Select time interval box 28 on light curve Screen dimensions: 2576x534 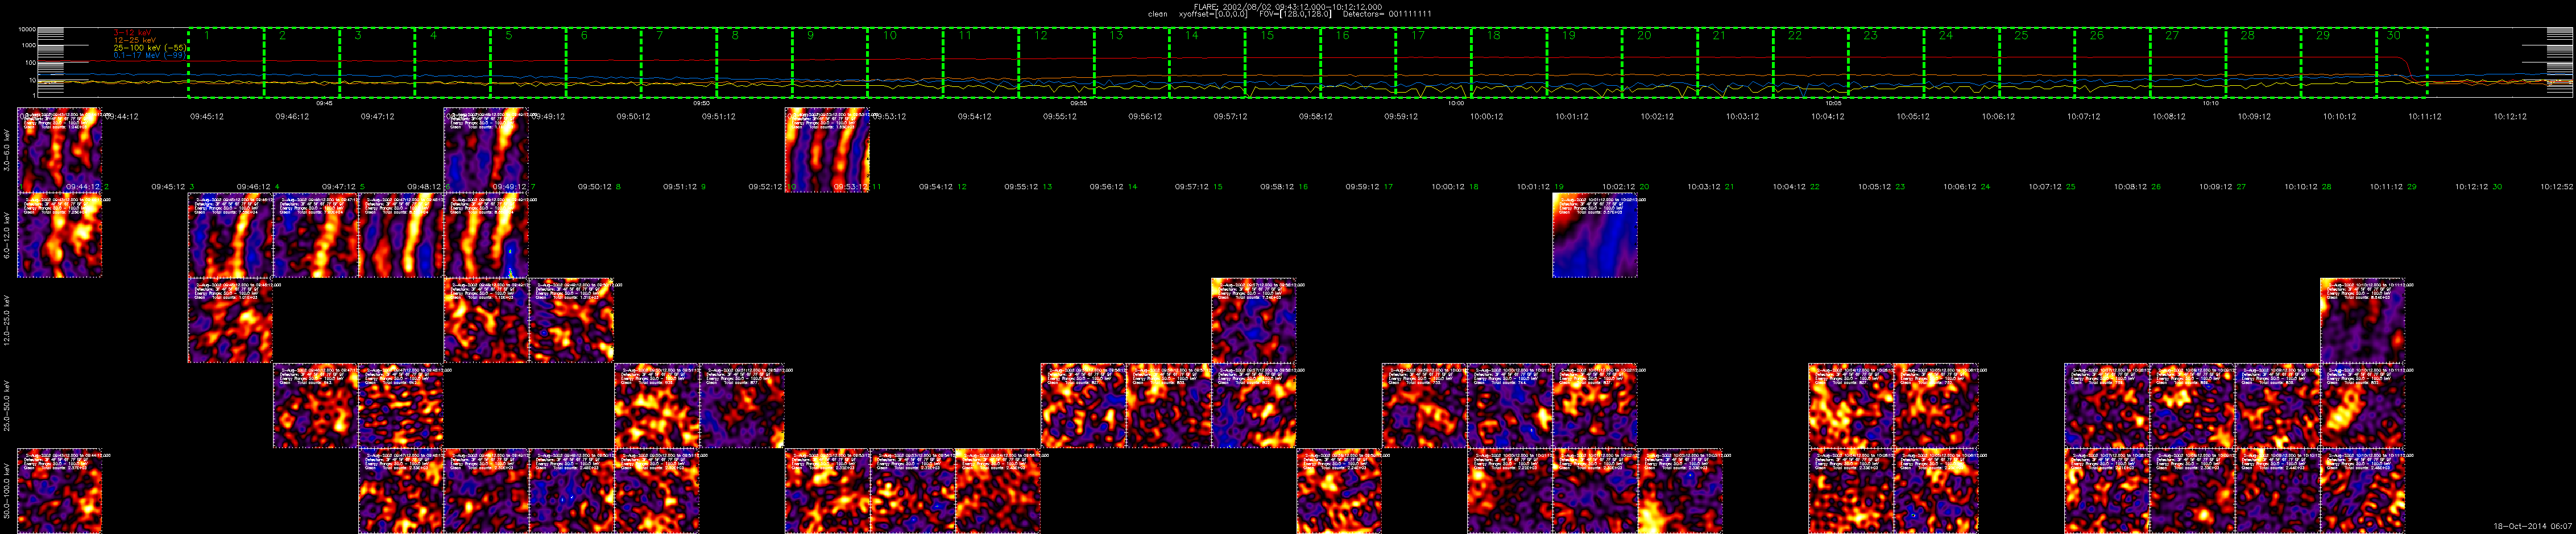(2263, 63)
